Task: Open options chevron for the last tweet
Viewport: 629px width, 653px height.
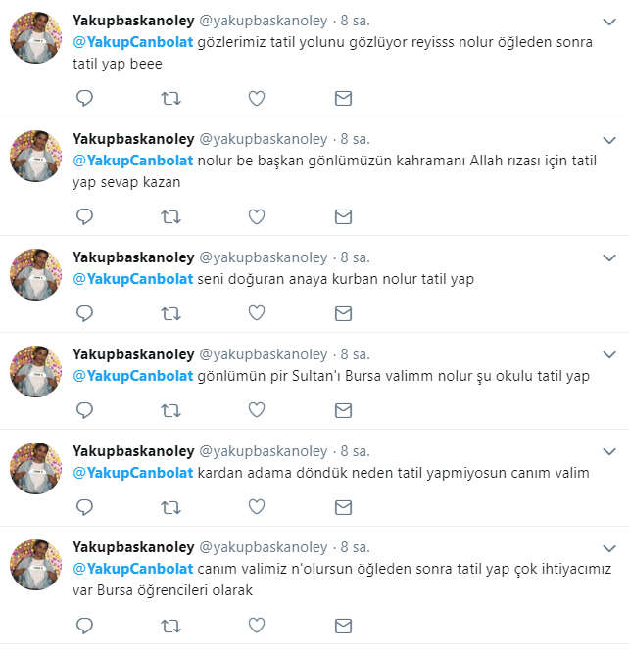Action: [x=609, y=548]
